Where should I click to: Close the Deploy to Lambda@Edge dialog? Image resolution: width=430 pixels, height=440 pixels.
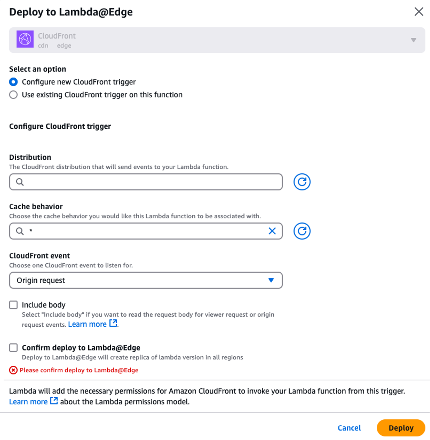click(x=418, y=12)
